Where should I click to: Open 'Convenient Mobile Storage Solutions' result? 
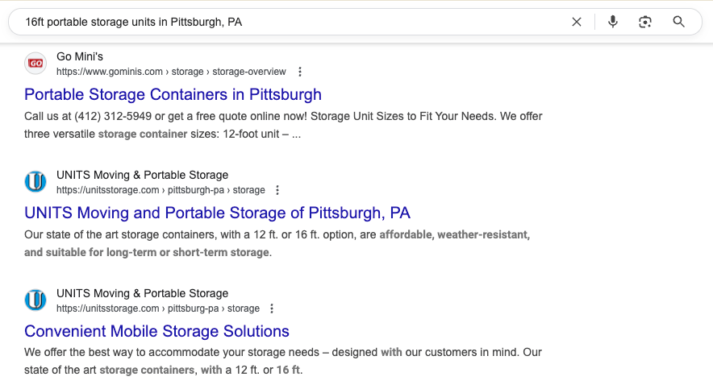(156, 331)
